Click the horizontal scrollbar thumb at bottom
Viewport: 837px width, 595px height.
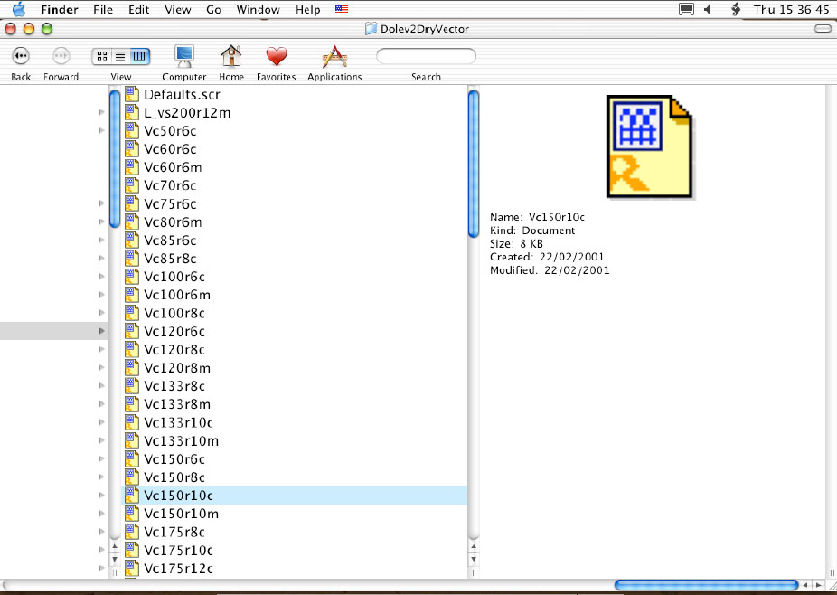click(706, 585)
